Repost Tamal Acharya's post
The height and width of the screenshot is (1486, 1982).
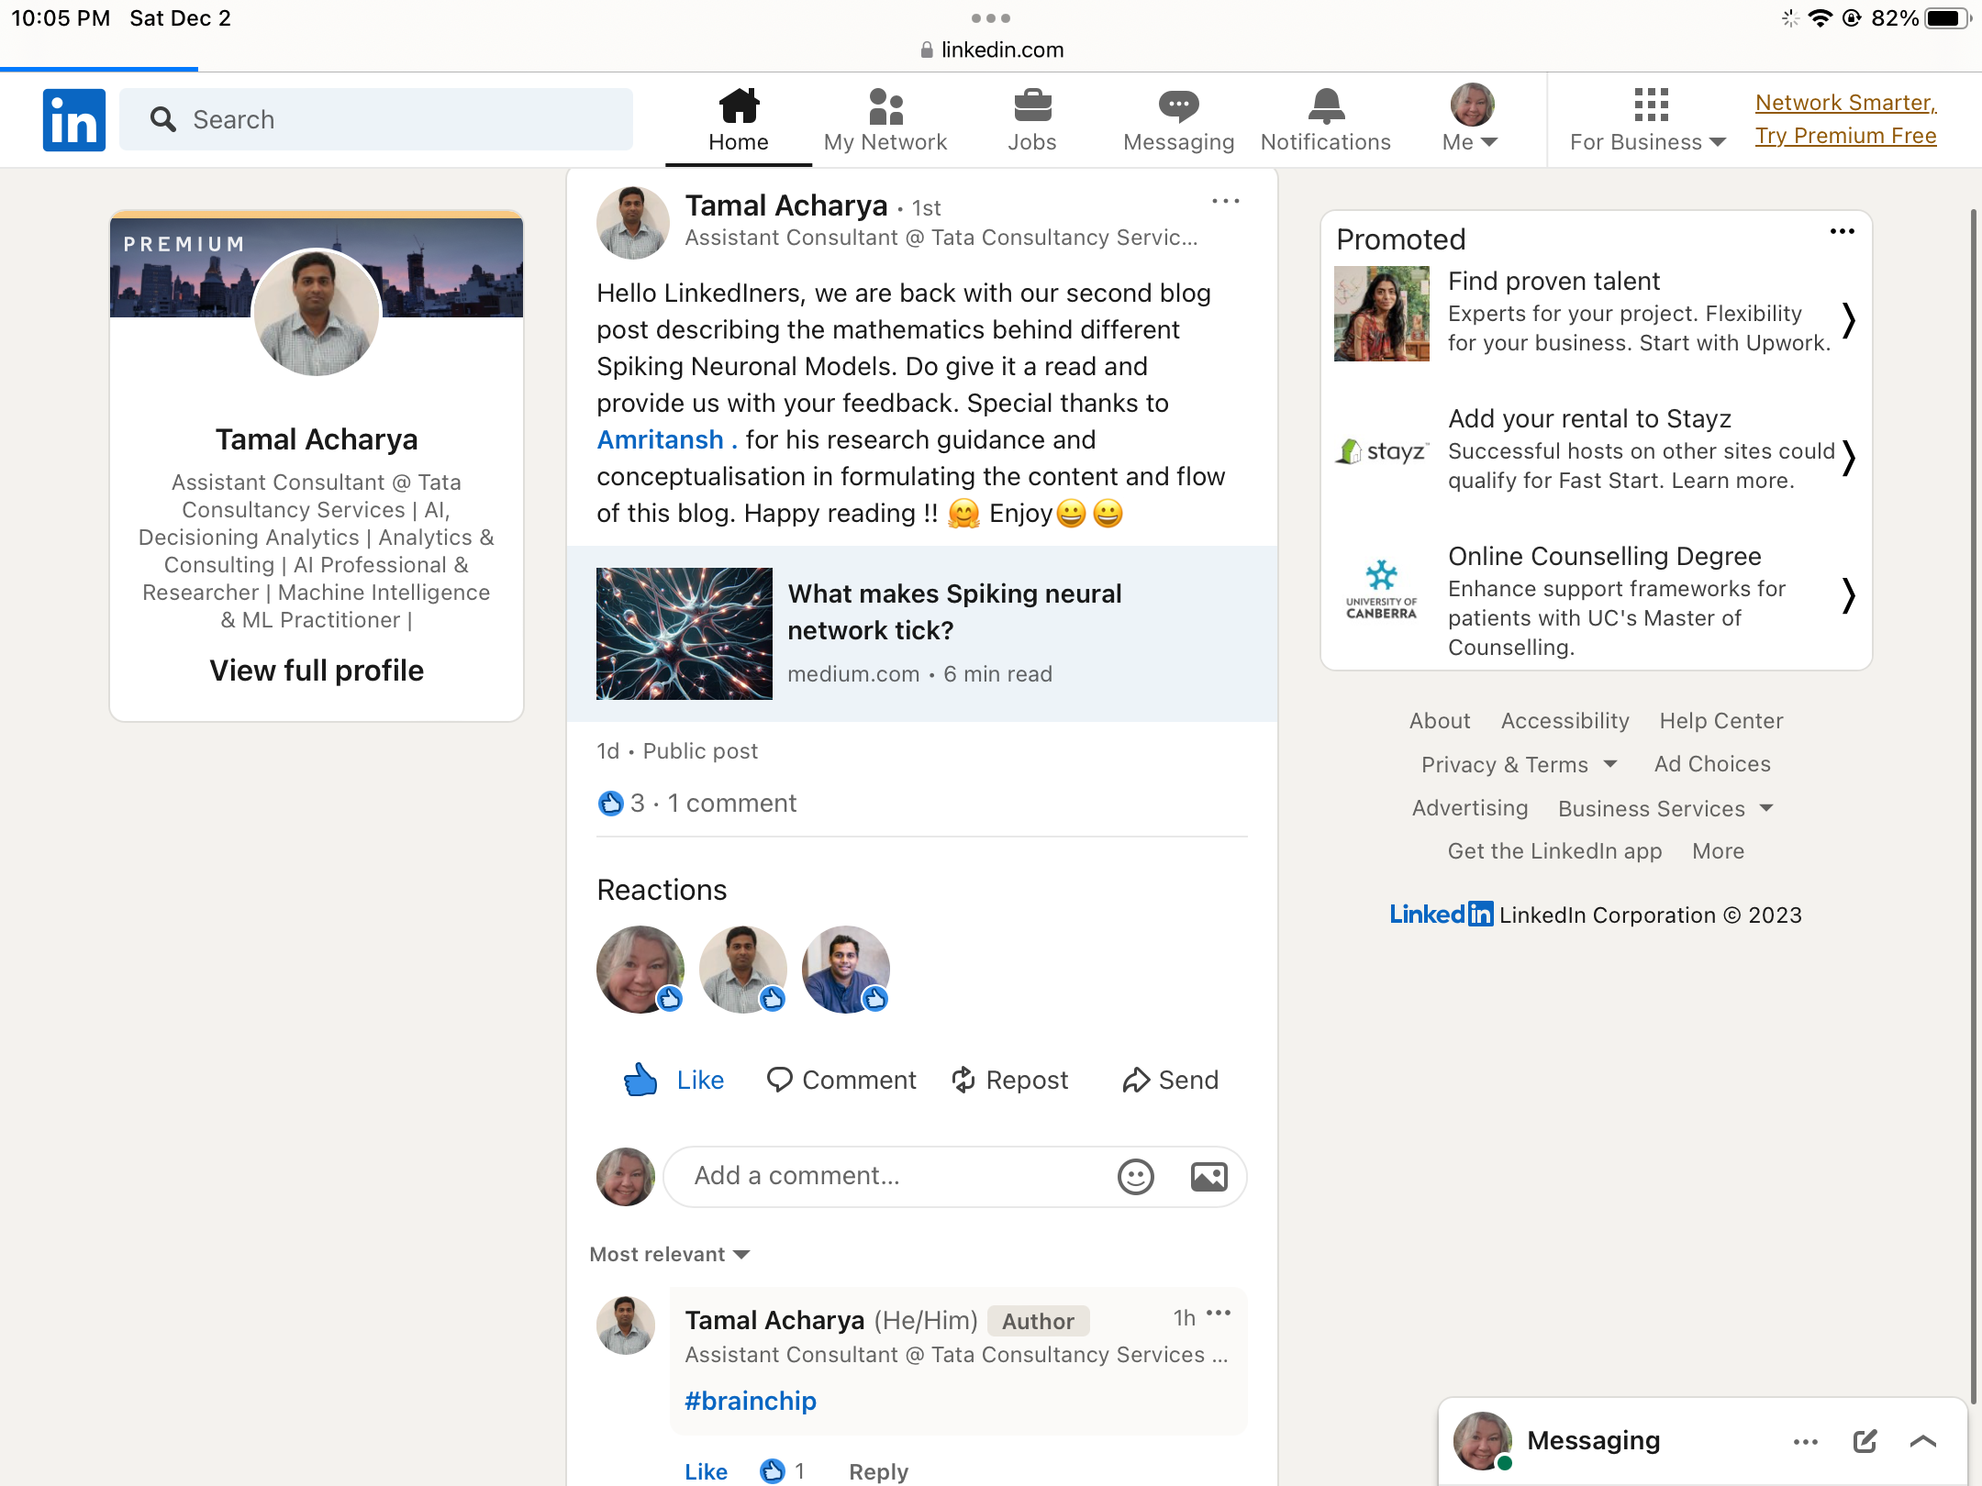pos(1009,1080)
